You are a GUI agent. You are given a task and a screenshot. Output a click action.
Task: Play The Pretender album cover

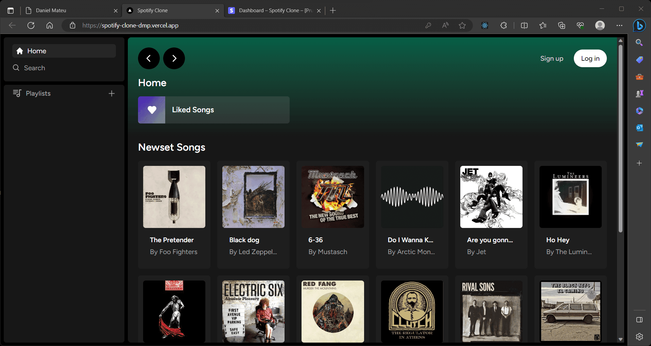[x=174, y=197]
